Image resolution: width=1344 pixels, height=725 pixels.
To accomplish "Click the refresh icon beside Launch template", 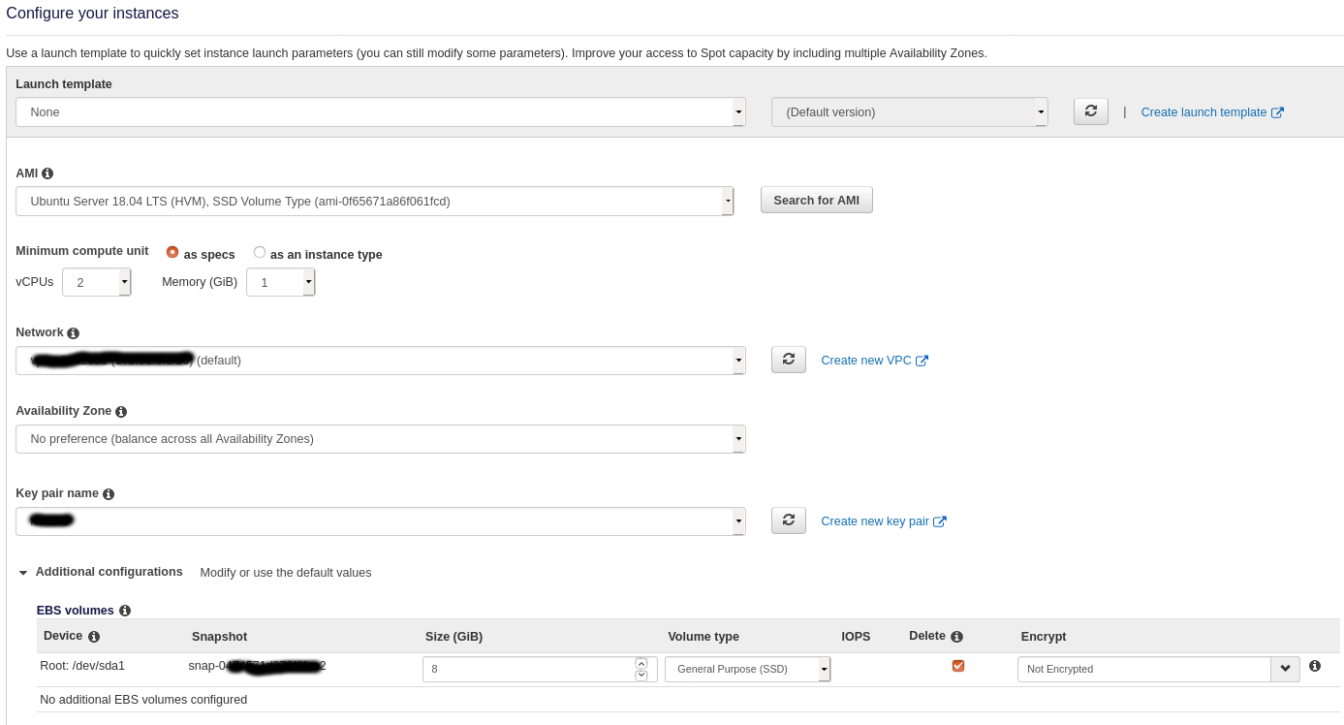I will [1090, 111].
